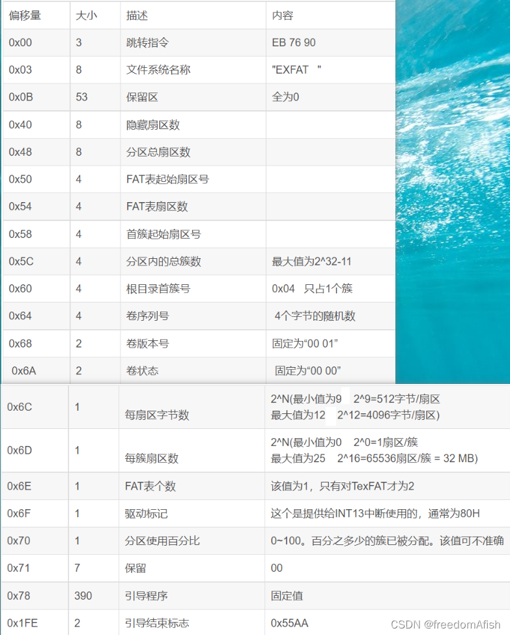Click the size value 390
The height and width of the screenshot is (635, 510).
click(83, 596)
